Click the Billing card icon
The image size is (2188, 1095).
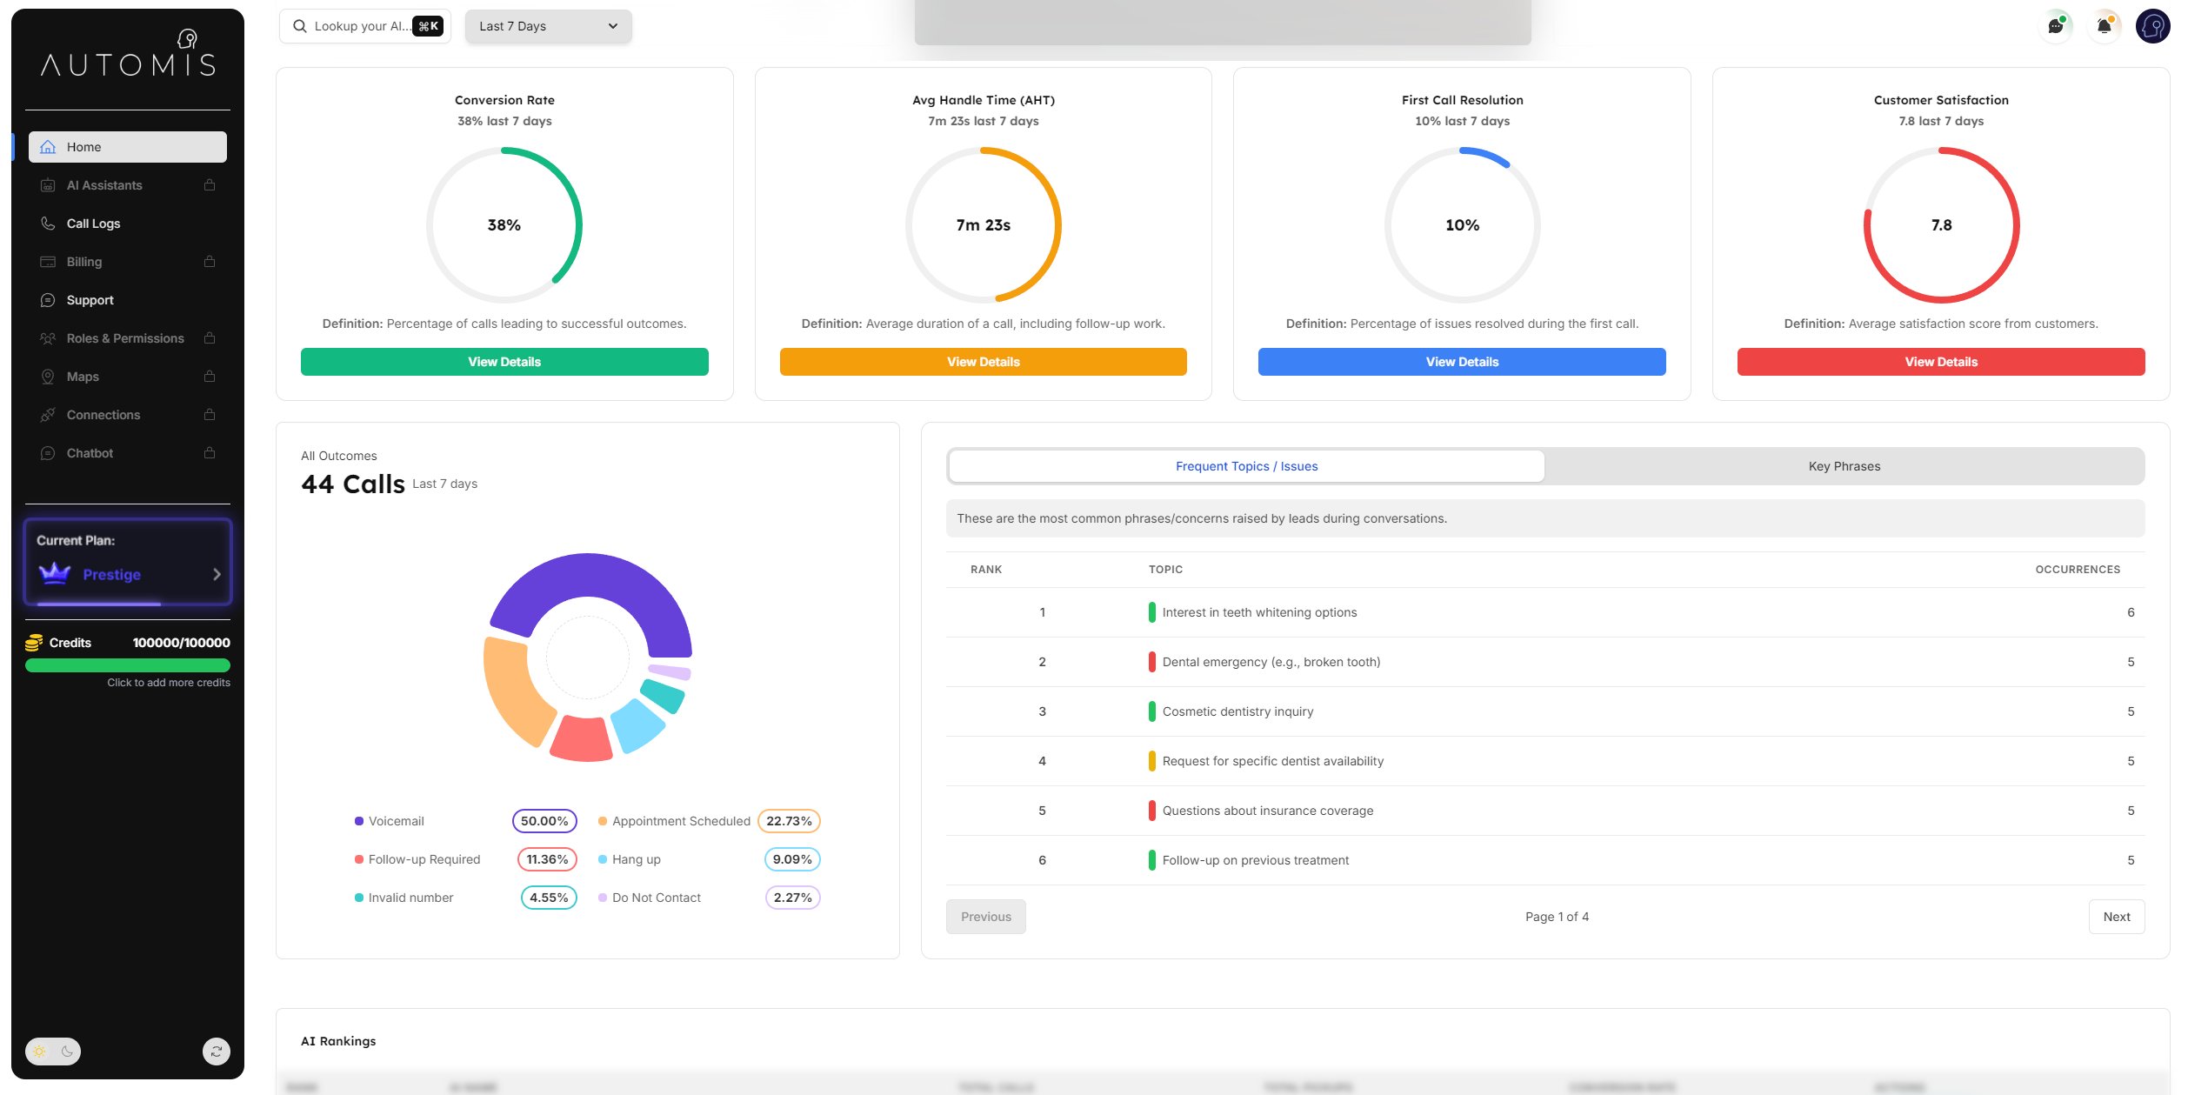(x=48, y=262)
